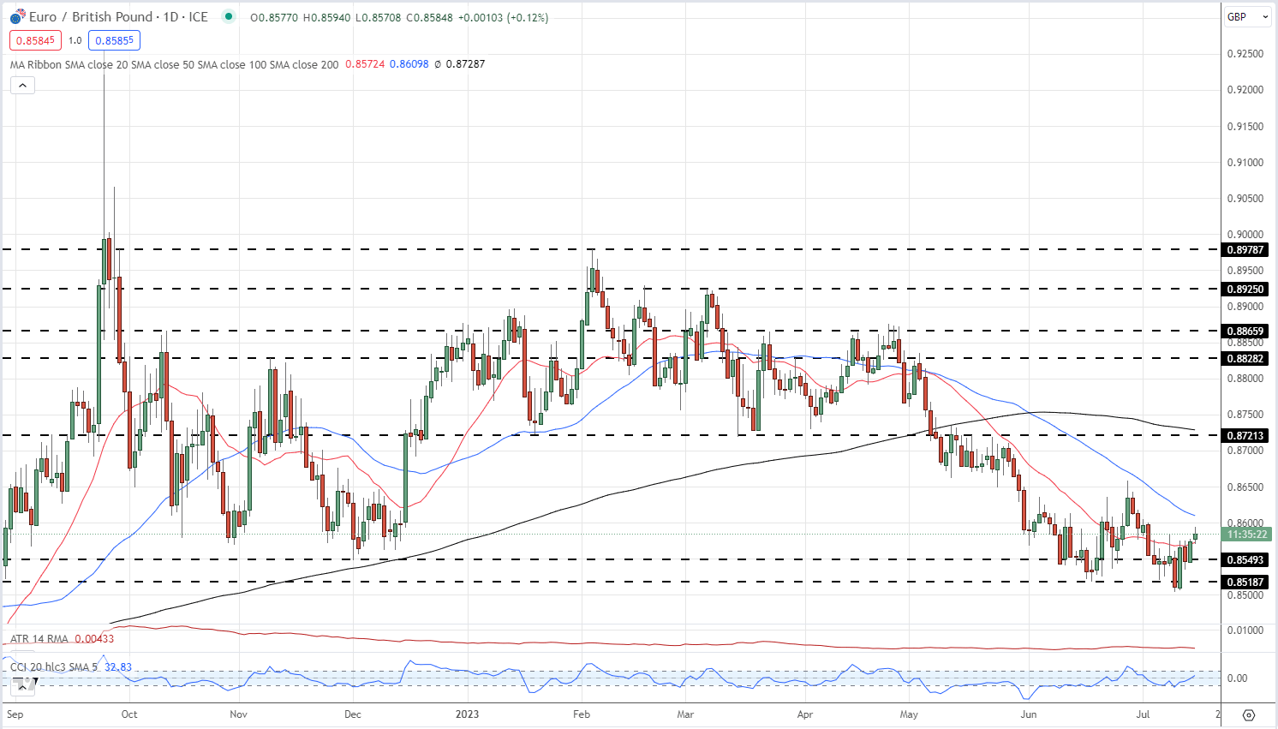Click the blue buy price 0.85855 button
The height and width of the screenshot is (729, 1278).
114,40
